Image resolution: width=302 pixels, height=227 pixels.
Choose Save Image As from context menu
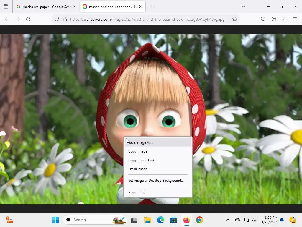[158, 142]
